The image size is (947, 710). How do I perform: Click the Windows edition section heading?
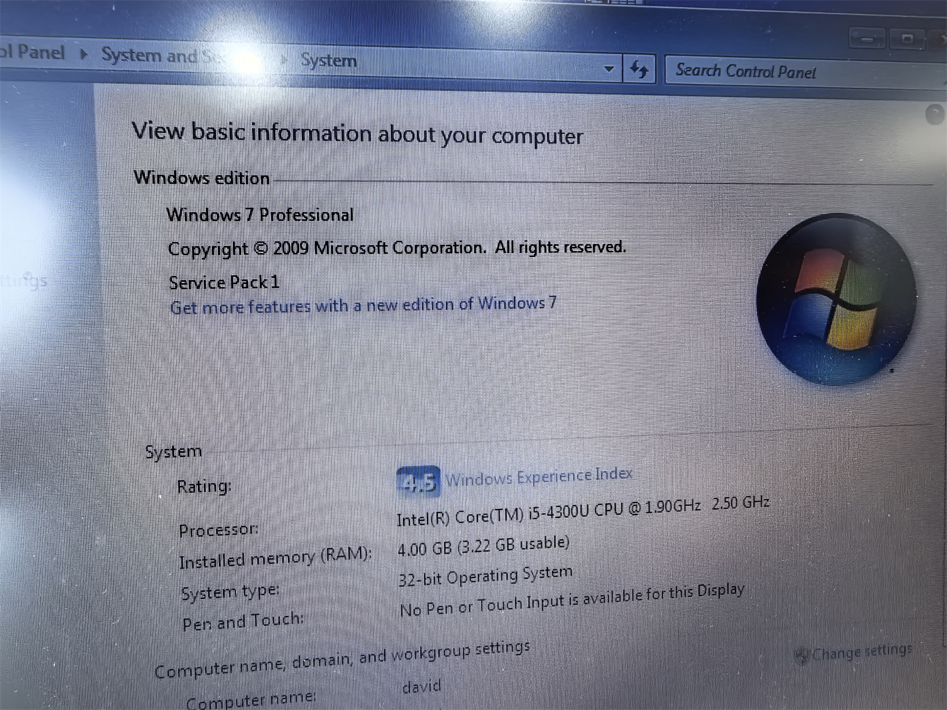click(202, 177)
